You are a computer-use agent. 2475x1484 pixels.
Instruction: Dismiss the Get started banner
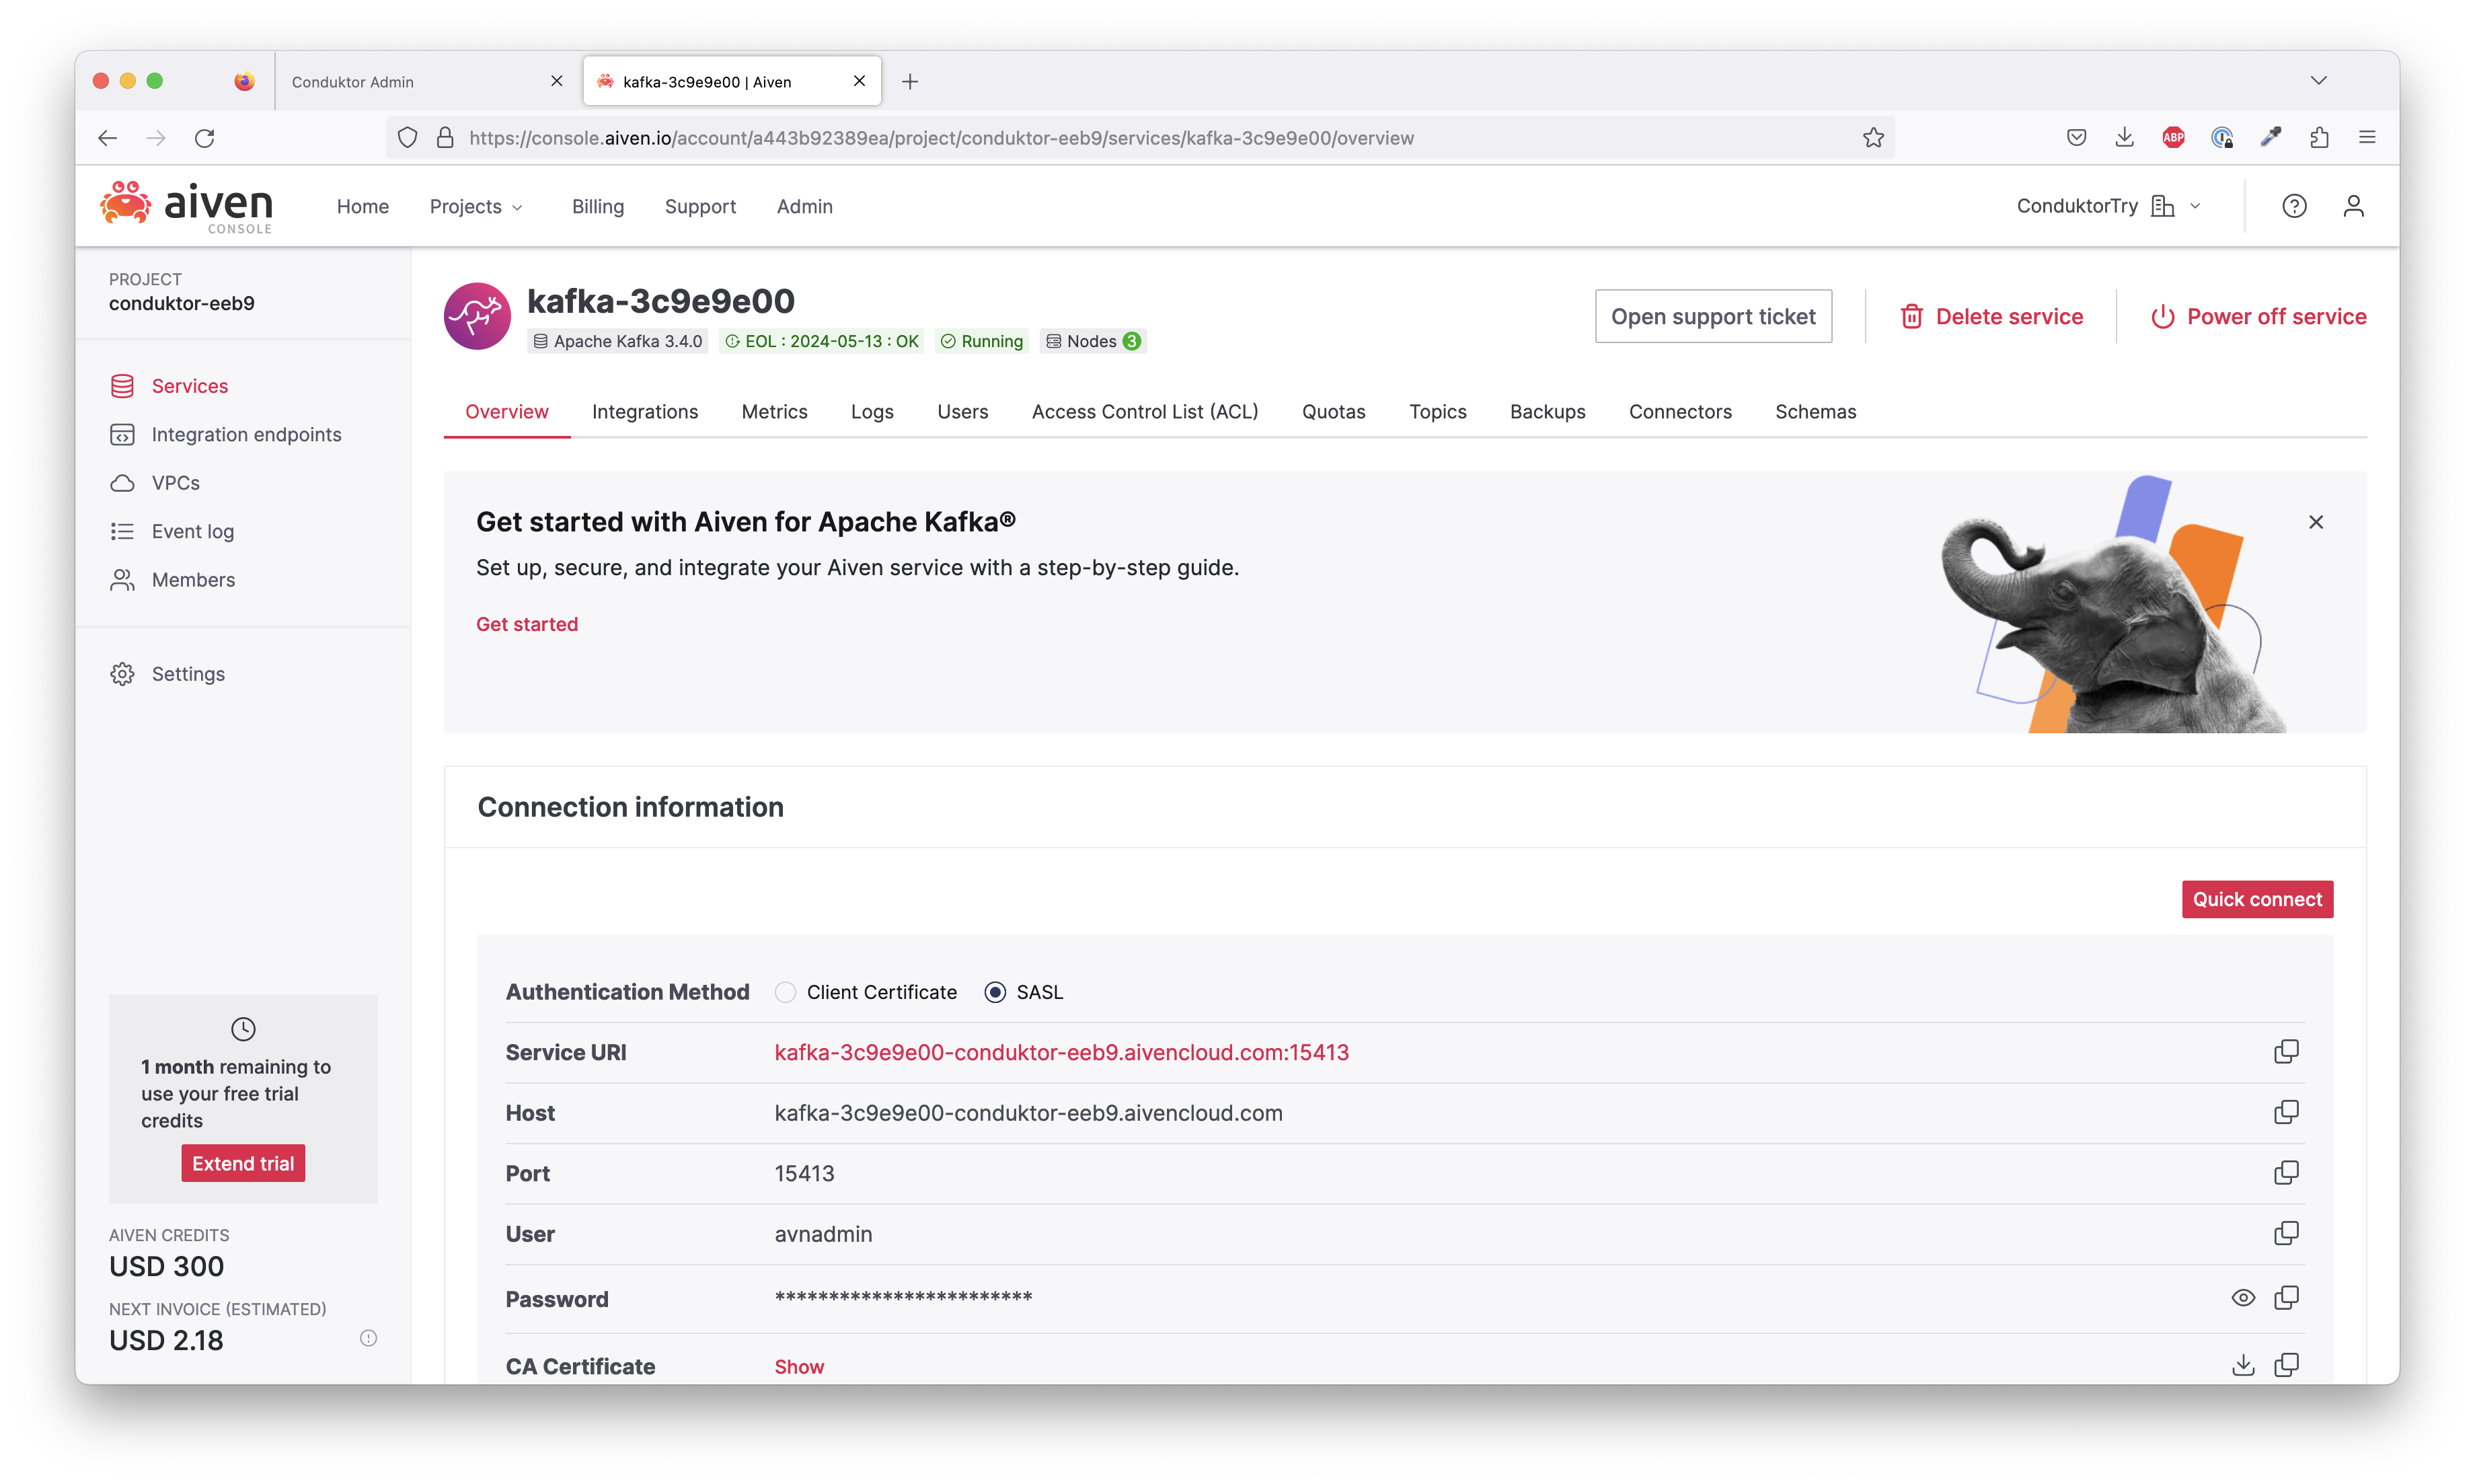[2315, 522]
